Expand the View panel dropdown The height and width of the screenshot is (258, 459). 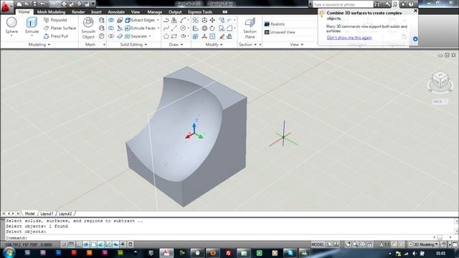296,44
